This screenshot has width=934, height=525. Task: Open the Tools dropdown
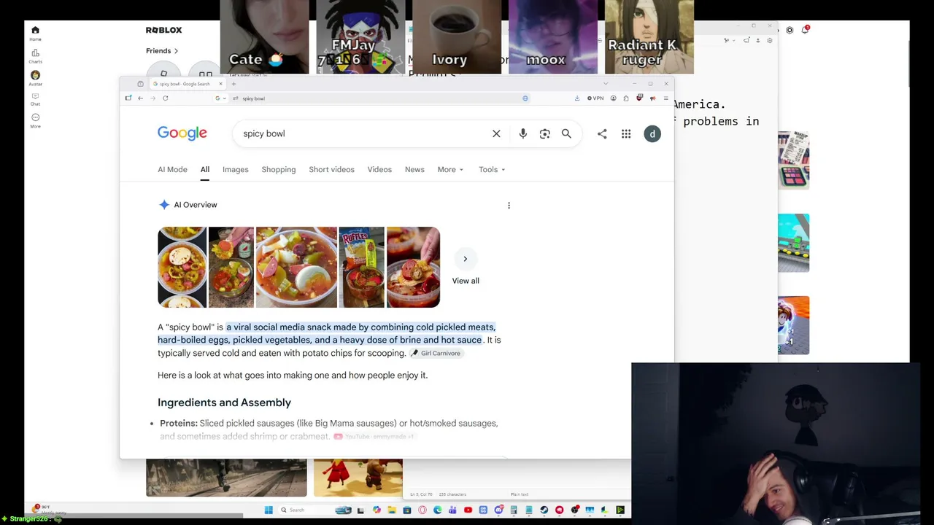point(492,169)
